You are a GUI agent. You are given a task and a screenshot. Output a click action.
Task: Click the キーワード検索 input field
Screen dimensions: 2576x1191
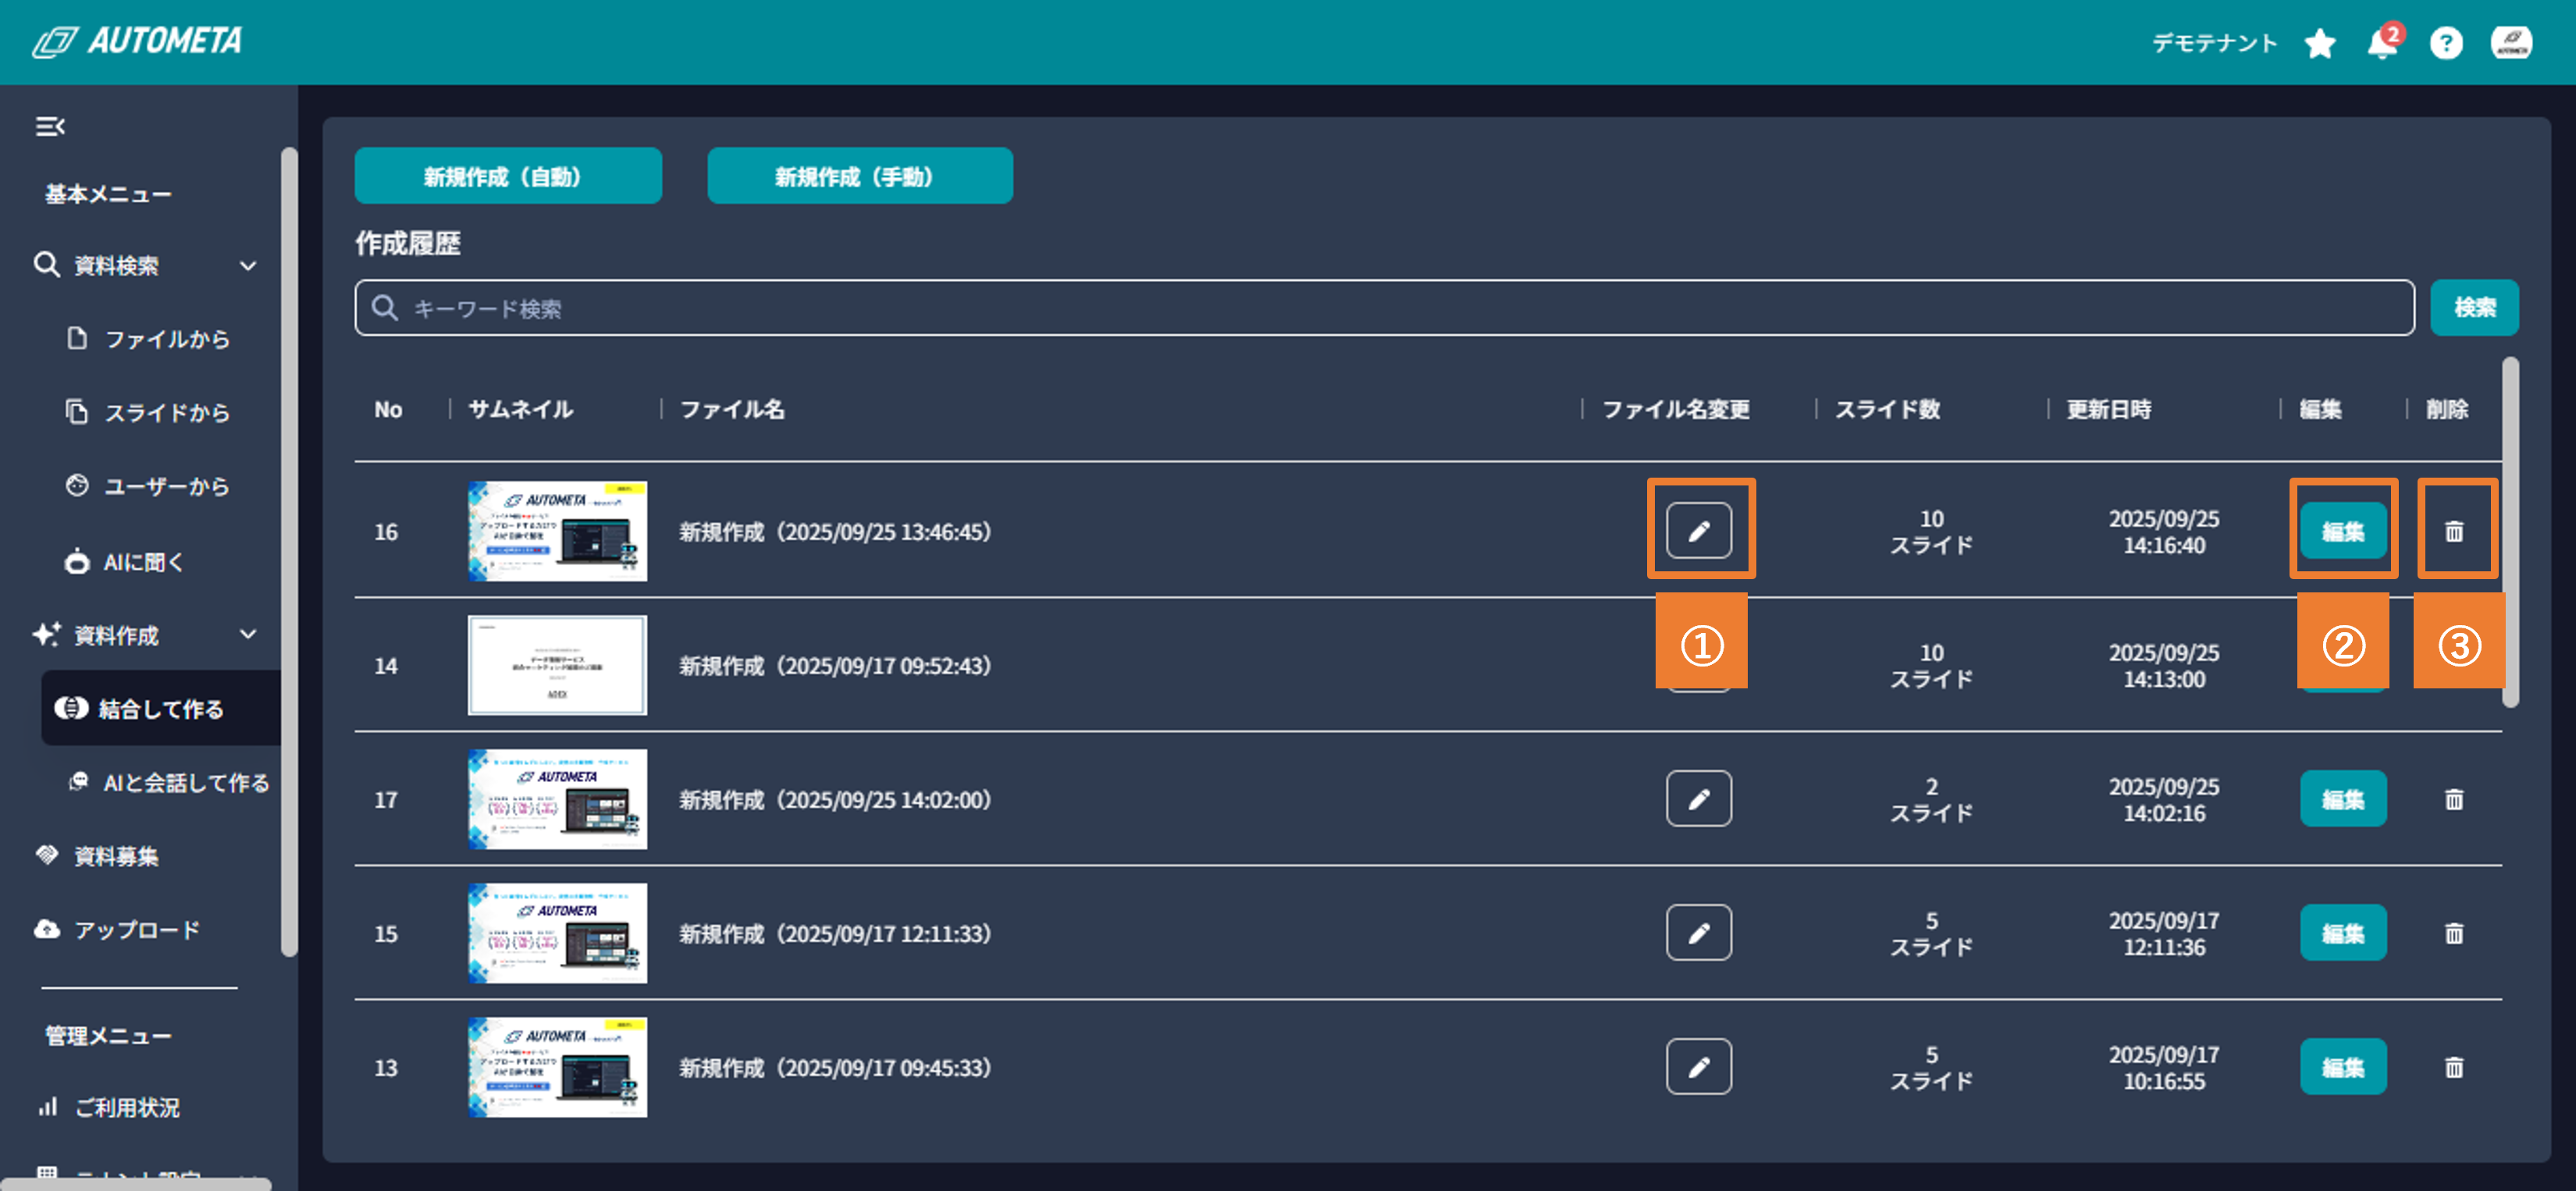click(1383, 308)
